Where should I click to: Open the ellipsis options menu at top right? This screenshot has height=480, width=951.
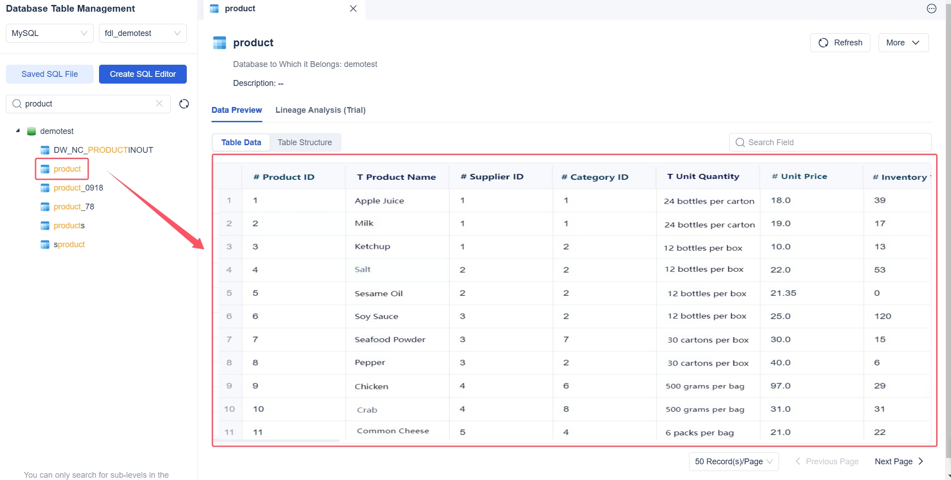click(932, 9)
